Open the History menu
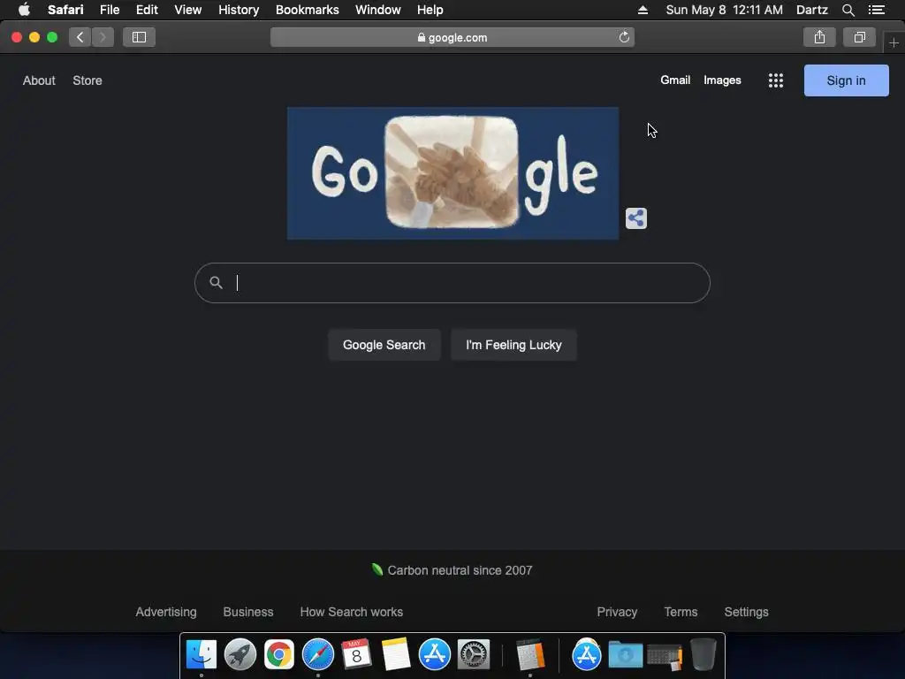905x679 pixels. click(x=239, y=10)
